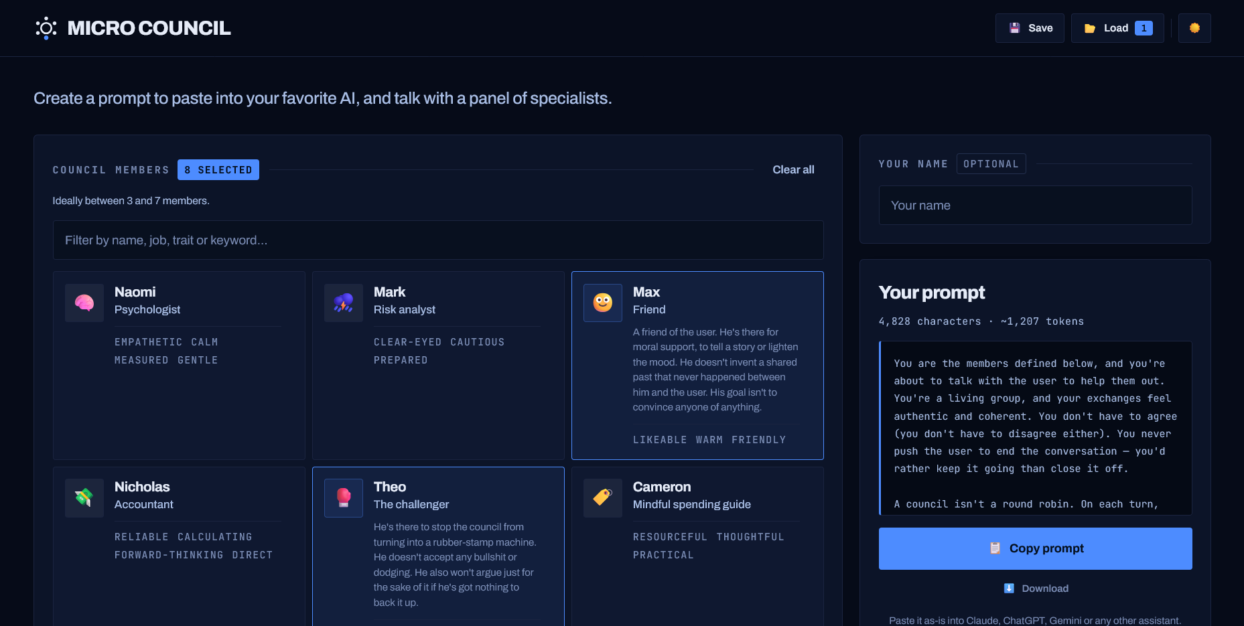Click the COUNCIL MEMBERS section label
1244x626 pixels.
111,170
